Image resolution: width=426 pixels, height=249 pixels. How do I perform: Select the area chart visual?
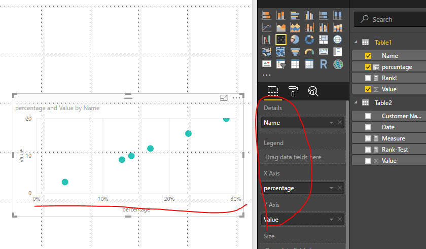(280, 27)
